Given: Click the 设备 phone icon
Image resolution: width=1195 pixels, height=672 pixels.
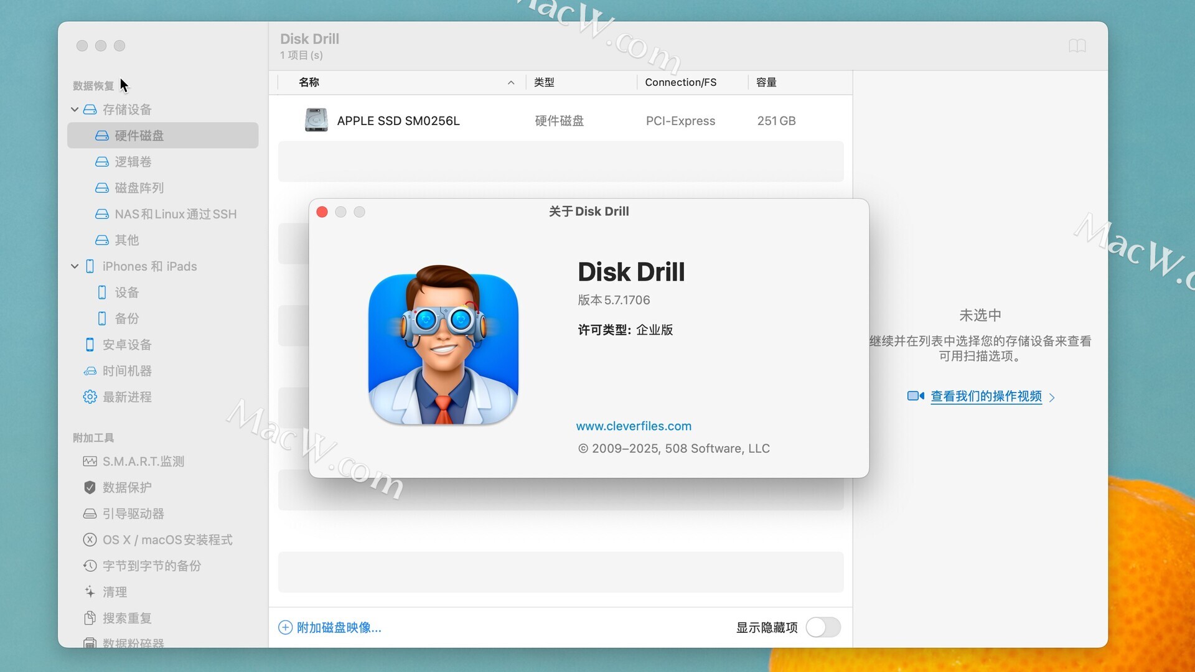Looking at the screenshot, I should pos(102,292).
